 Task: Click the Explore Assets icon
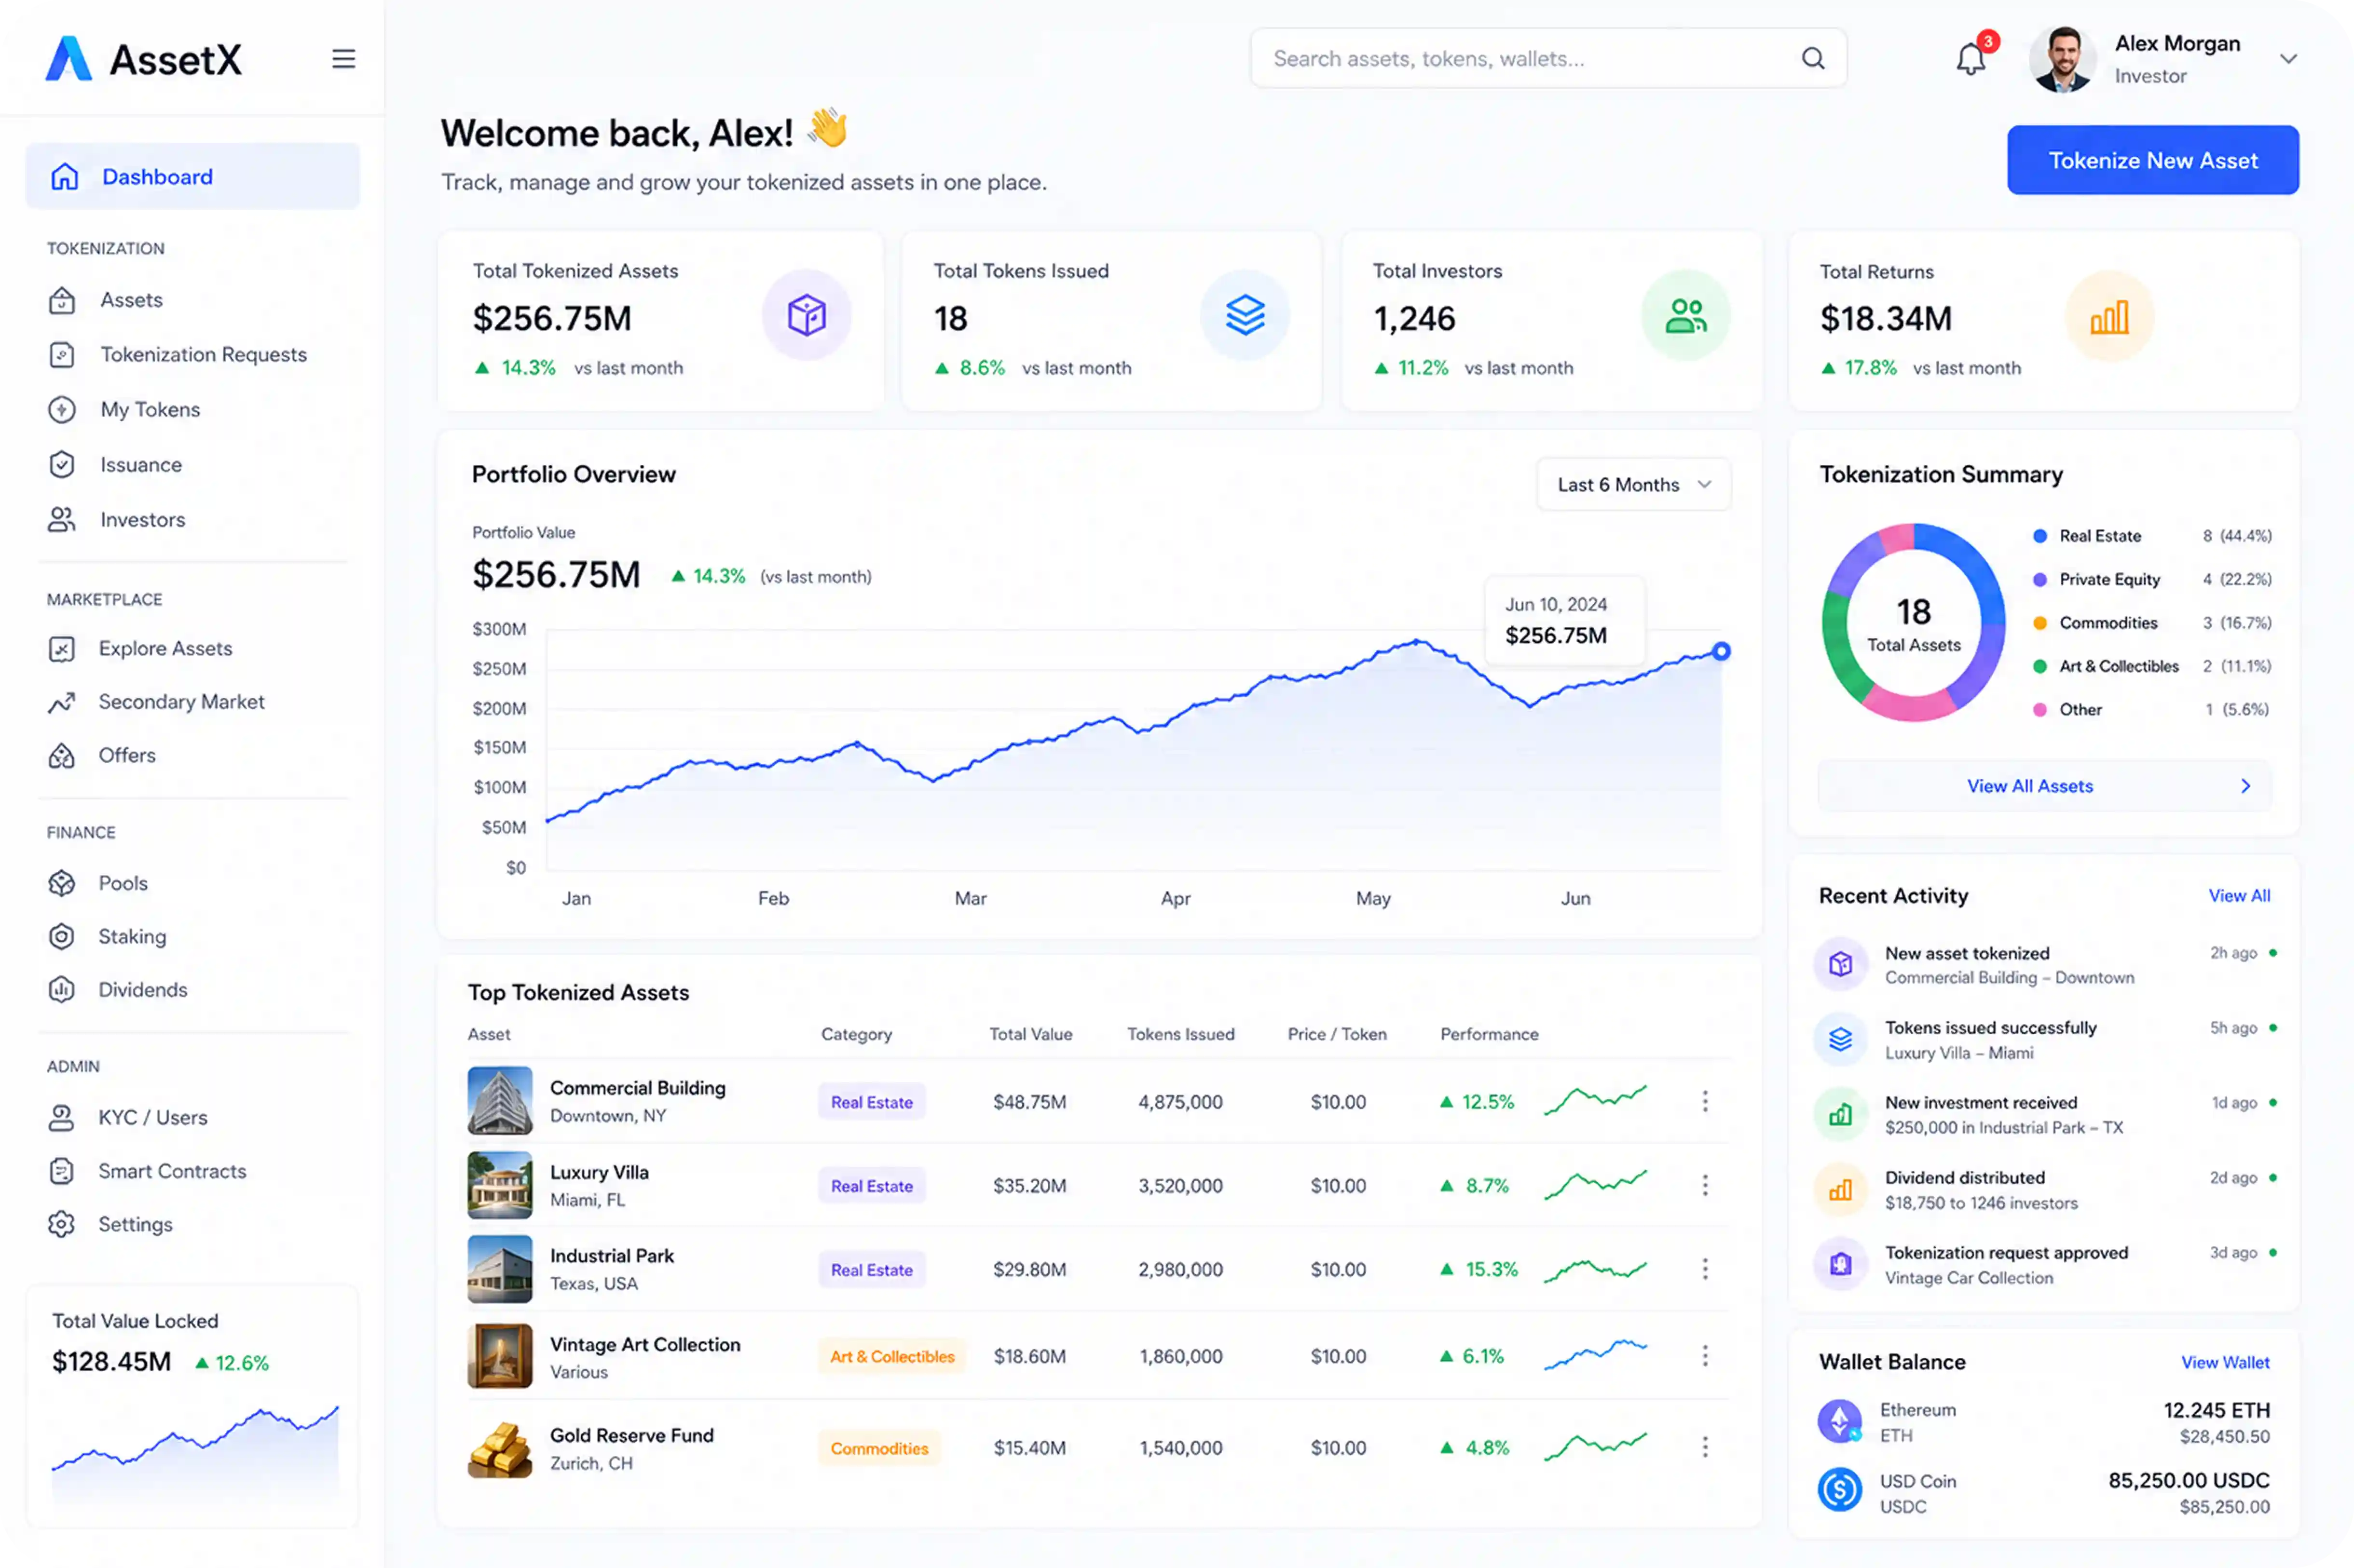coord(62,649)
